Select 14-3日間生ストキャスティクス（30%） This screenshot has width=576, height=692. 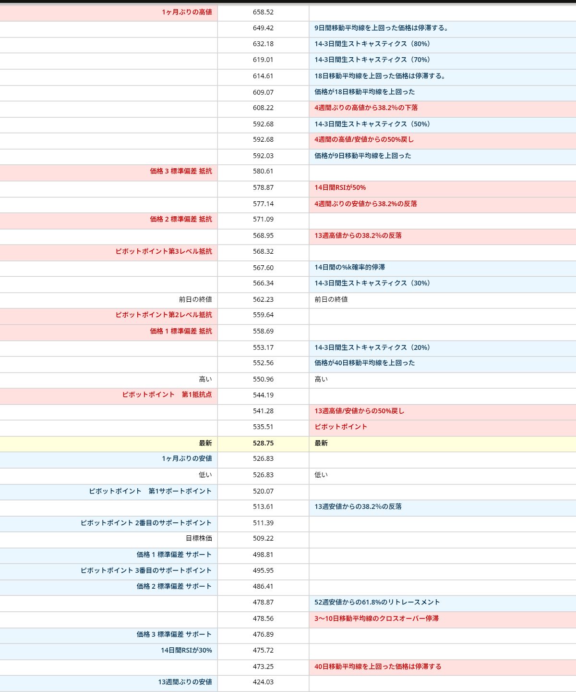374,283
